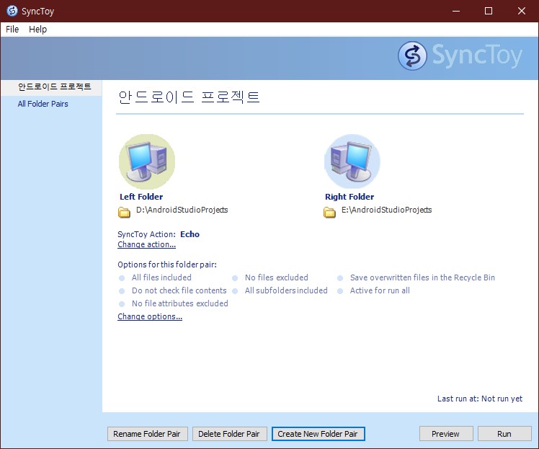539x449 pixels.
Task: Close the SyncToy window
Action: point(521,11)
